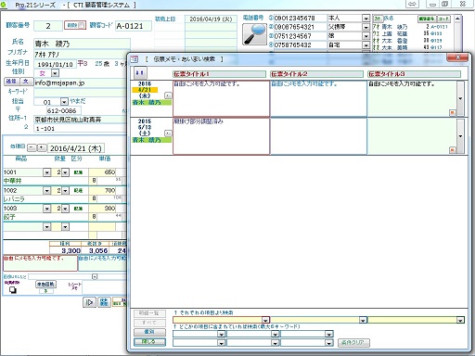Open the quantity dropdown for item 1003
Image resolution: width=475 pixels, height=356 pixels.
(x=65, y=209)
